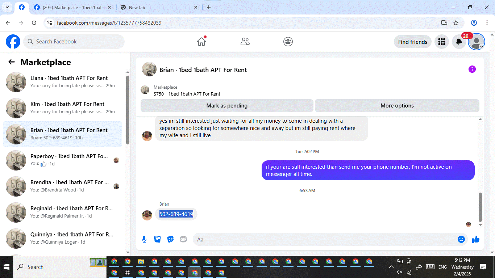
Task: Open the Chrome profile icon
Action: point(474,23)
